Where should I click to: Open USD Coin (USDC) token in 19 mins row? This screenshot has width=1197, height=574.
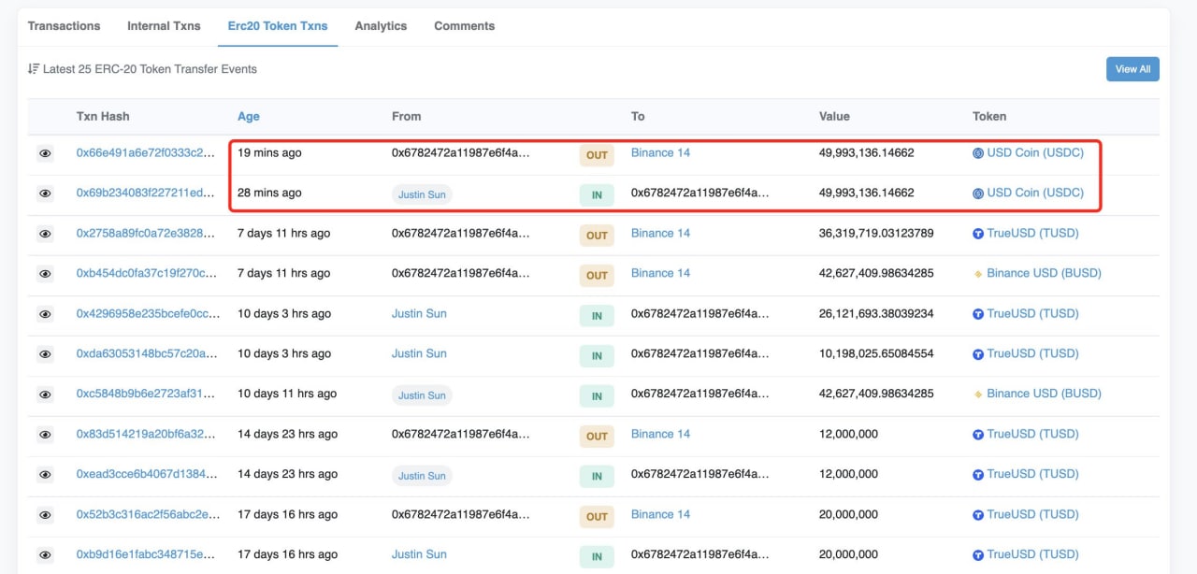[x=1035, y=152]
